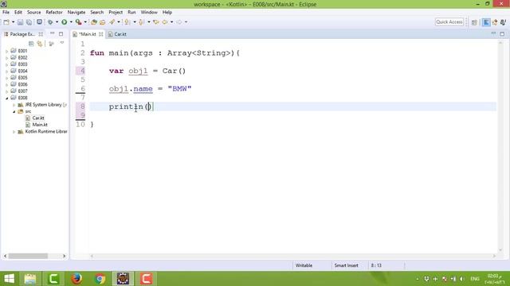This screenshot has height=286, width=510.
Task: Close the Main.kt editor tab
Action: pos(101,34)
